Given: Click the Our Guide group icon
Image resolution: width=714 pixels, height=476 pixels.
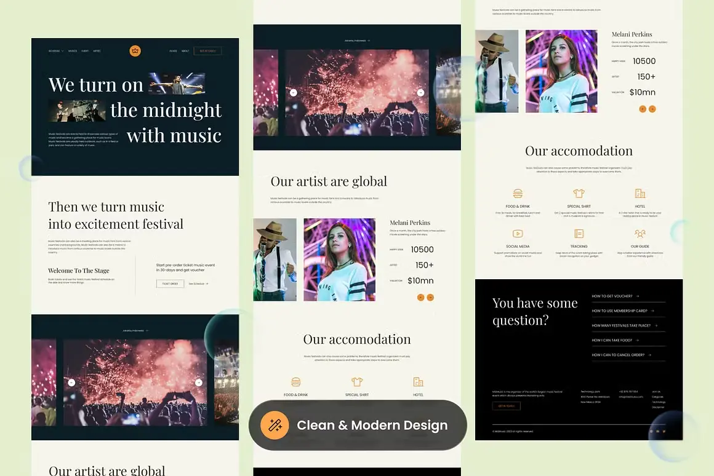Looking at the screenshot, I should 640,233.
